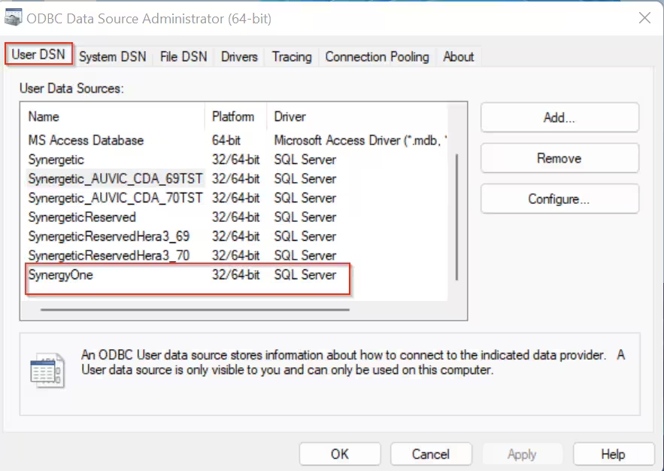Select the Tracing tab
The width and height of the screenshot is (664, 471).
[x=292, y=56]
